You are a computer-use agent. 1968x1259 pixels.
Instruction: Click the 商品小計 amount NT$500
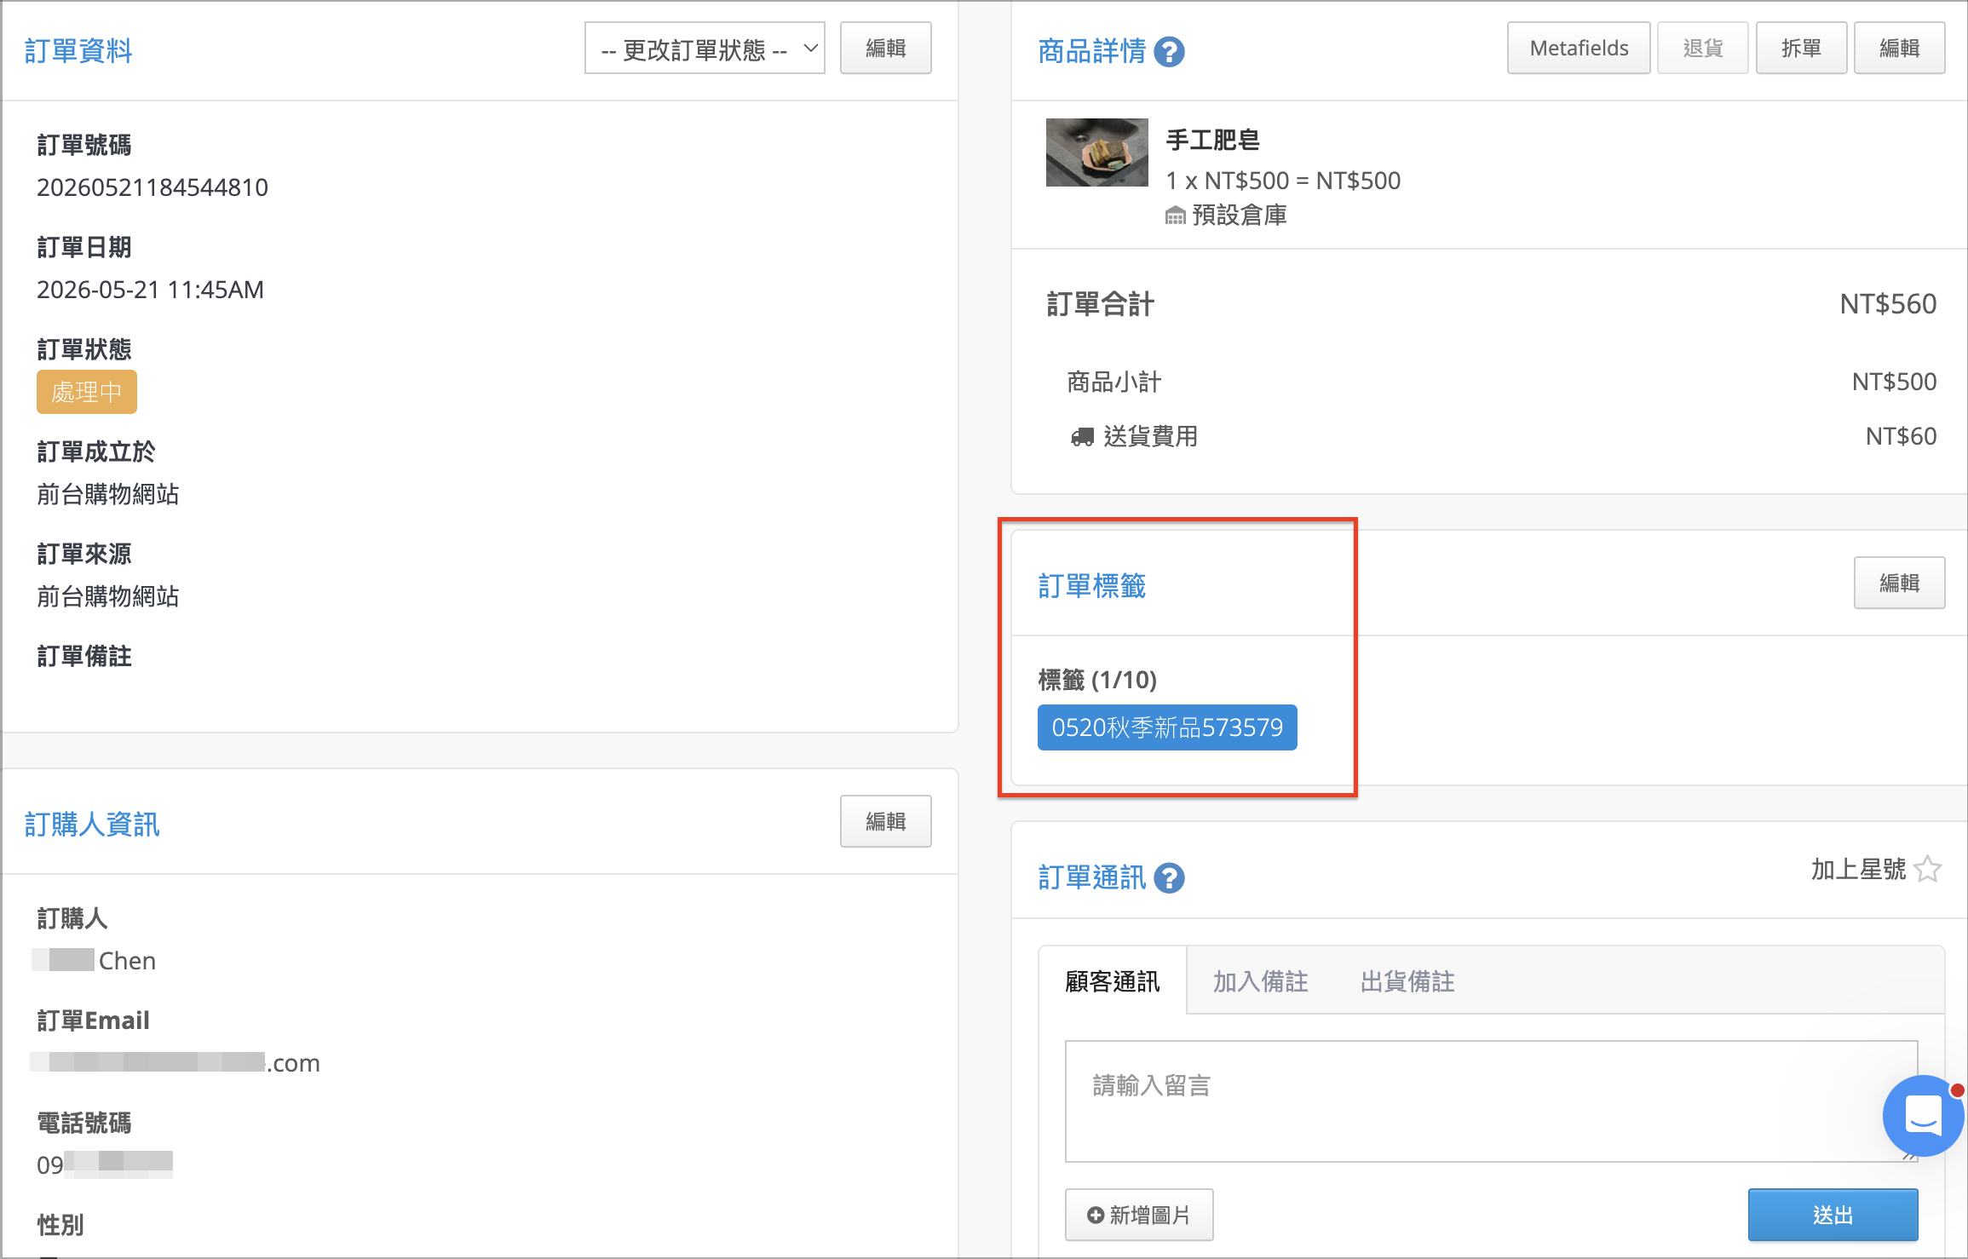pos(1894,382)
